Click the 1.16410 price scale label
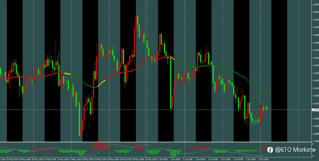 [315, 66]
